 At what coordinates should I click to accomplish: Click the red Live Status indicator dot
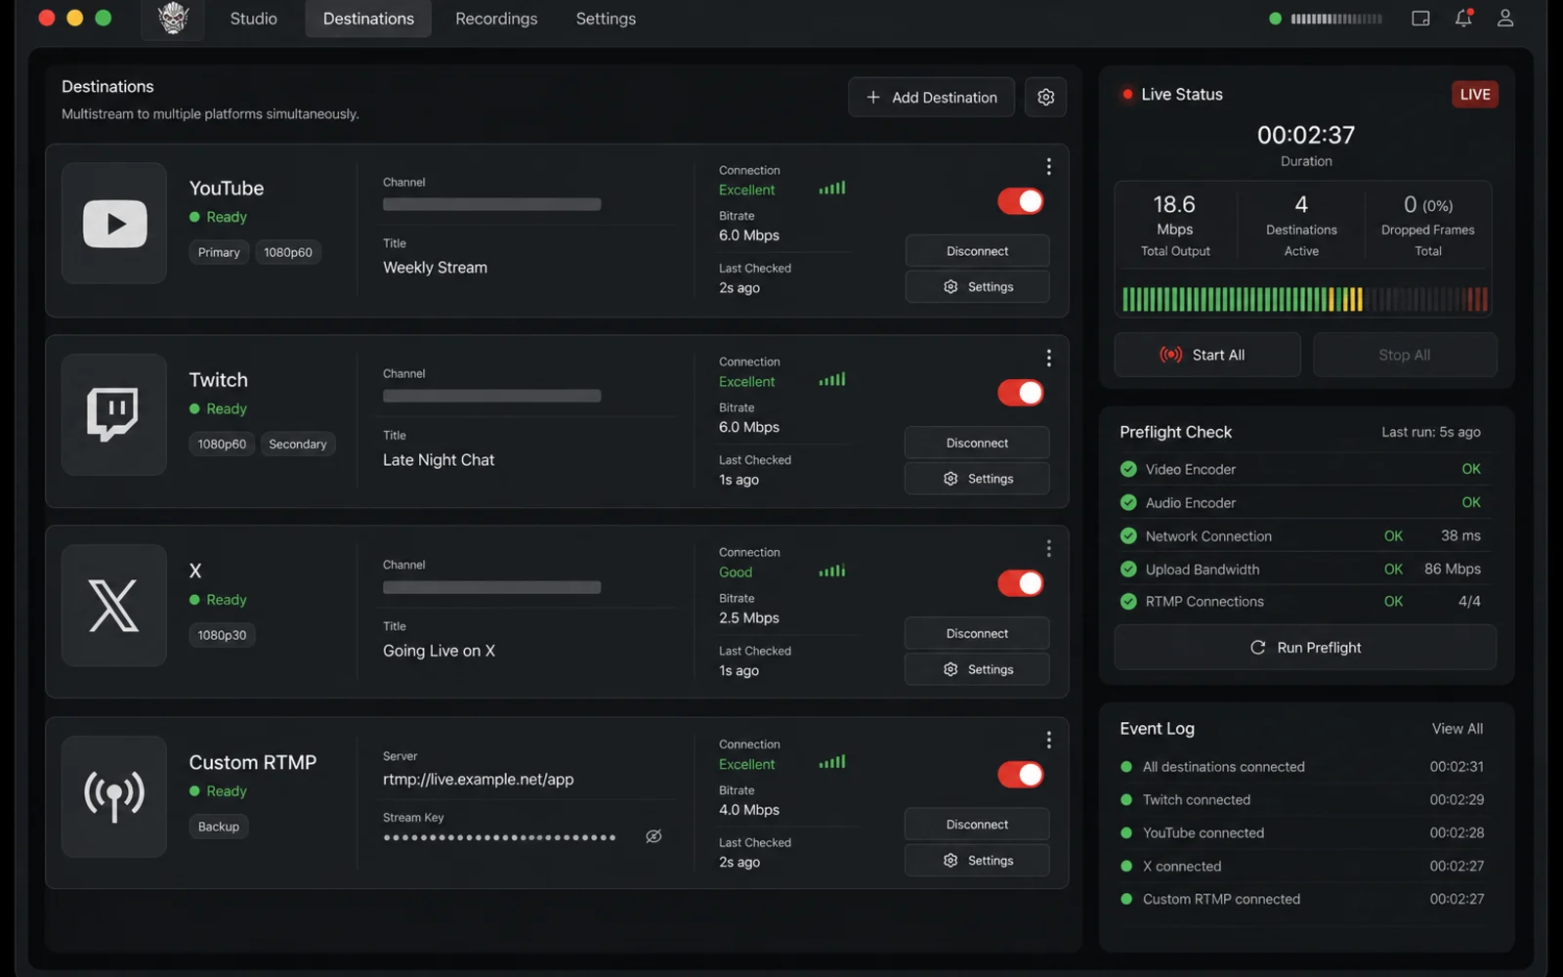tap(1127, 95)
